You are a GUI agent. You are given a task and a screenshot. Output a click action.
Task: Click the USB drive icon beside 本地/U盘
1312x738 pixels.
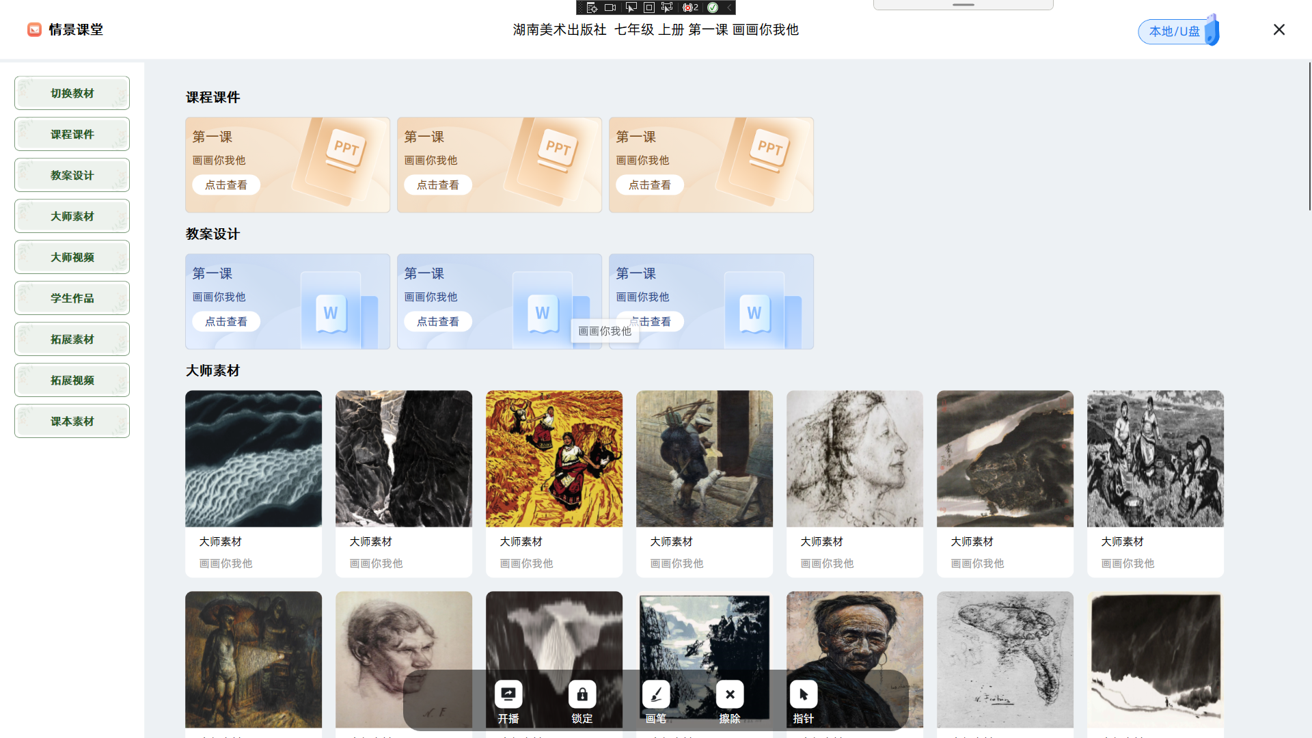click(1212, 29)
